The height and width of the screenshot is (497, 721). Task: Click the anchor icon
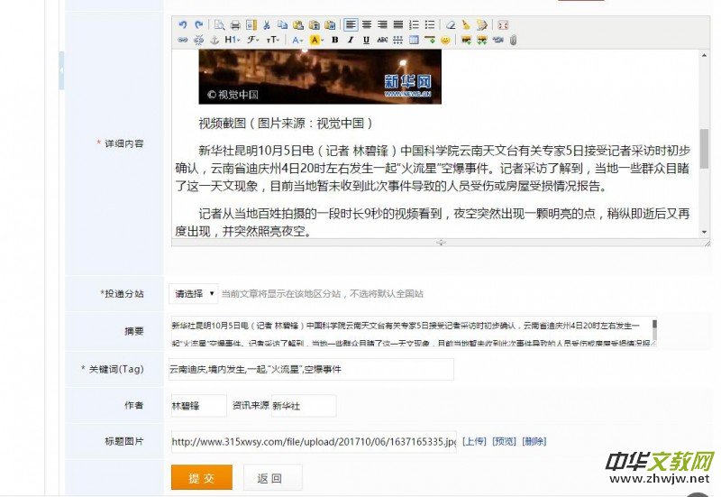click(x=214, y=40)
